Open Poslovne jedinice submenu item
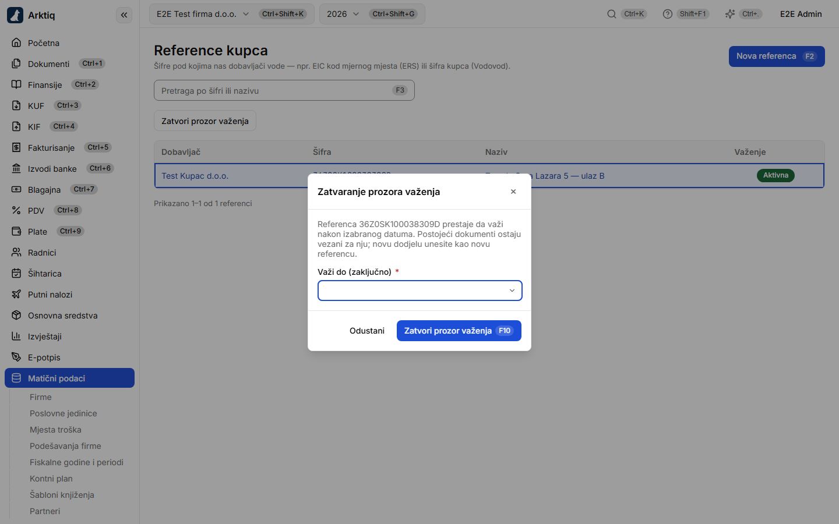Screen dimensions: 839x524 [x=64, y=413]
